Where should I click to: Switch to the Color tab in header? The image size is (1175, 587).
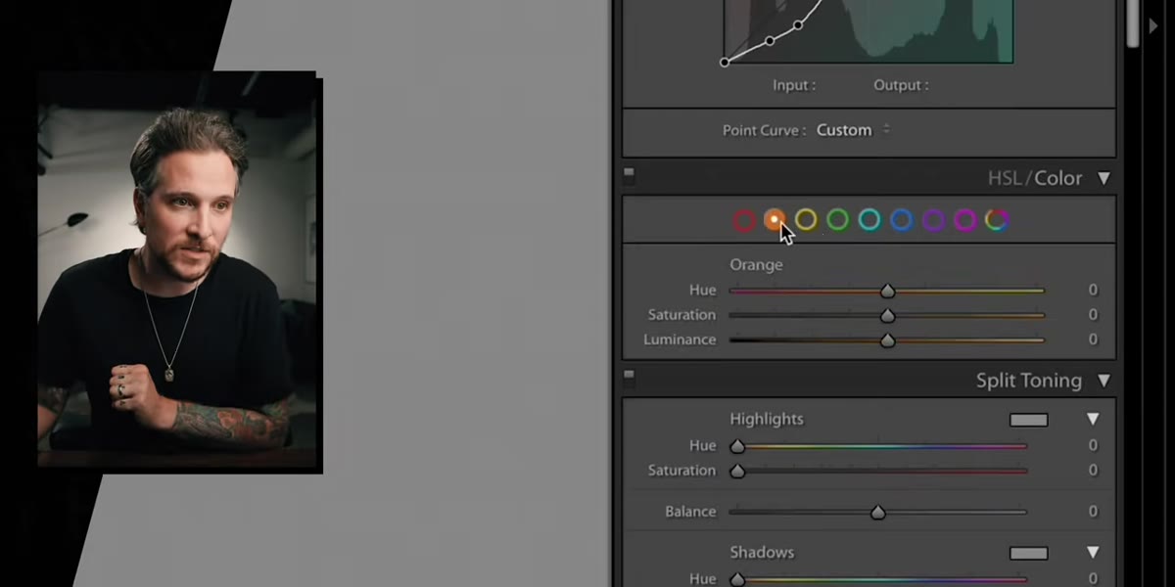click(1058, 178)
